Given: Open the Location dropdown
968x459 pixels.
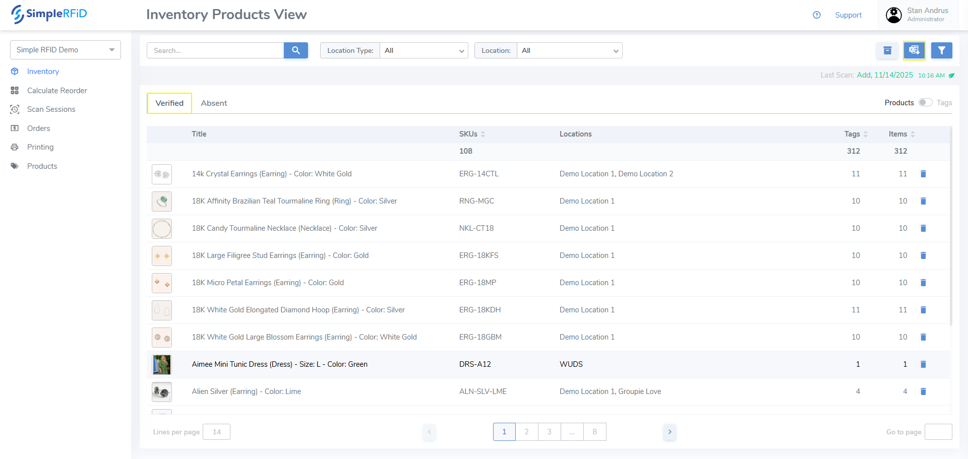Looking at the screenshot, I should tap(569, 50).
